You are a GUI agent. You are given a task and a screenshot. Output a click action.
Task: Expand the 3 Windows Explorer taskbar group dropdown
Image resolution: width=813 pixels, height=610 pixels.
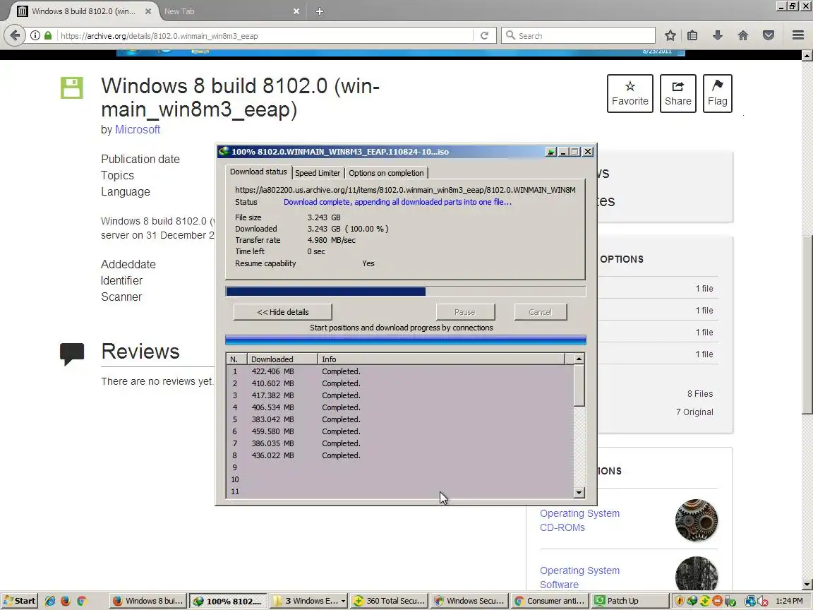pos(343,602)
